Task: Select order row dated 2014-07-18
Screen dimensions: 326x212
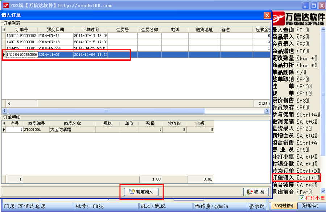Action: pyautogui.click(x=49, y=42)
